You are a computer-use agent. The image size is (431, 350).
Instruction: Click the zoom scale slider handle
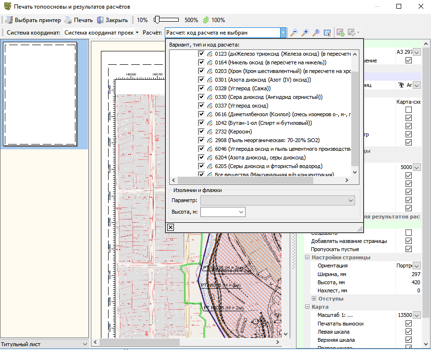(157, 20)
